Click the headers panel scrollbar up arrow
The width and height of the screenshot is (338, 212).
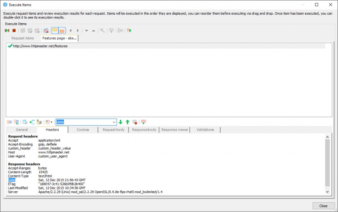tap(327, 137)
